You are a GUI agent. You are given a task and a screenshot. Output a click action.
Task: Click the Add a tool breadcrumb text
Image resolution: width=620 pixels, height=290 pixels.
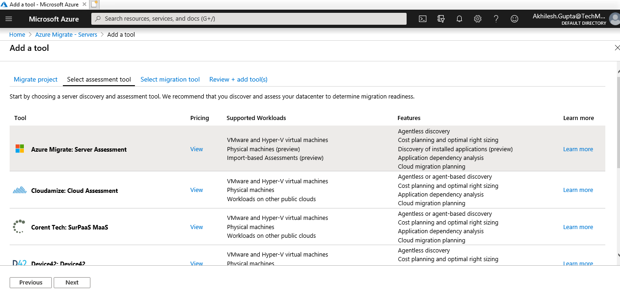coord(121,34)
